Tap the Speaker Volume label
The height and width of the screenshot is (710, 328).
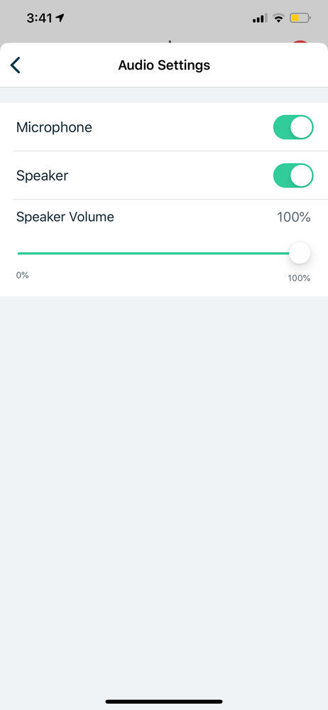65,217
